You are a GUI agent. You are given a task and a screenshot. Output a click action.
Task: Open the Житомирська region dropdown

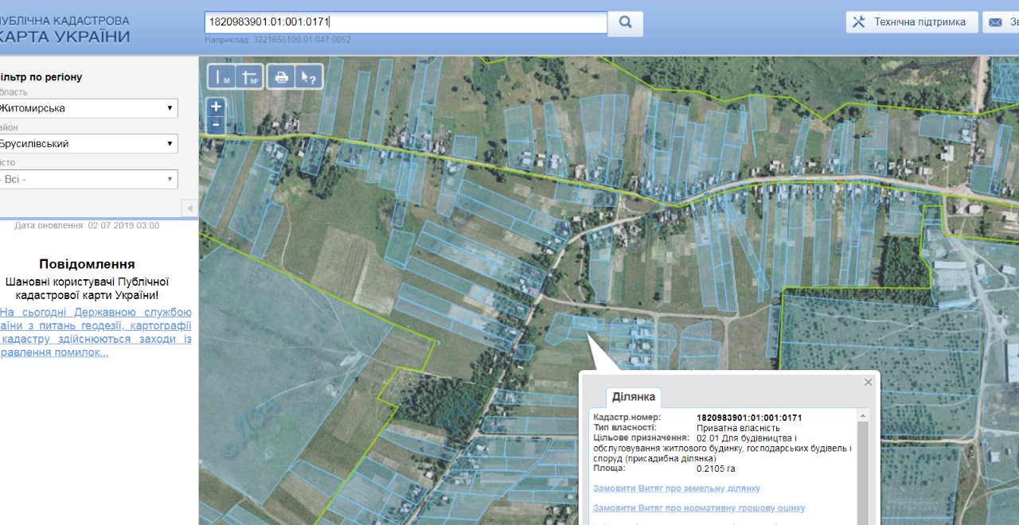[x=88, y=108]
